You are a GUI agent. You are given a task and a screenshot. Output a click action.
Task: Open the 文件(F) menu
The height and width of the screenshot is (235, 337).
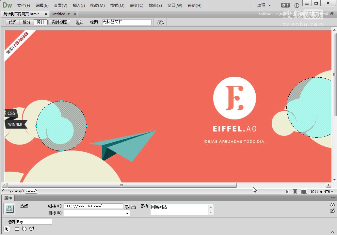24,5
